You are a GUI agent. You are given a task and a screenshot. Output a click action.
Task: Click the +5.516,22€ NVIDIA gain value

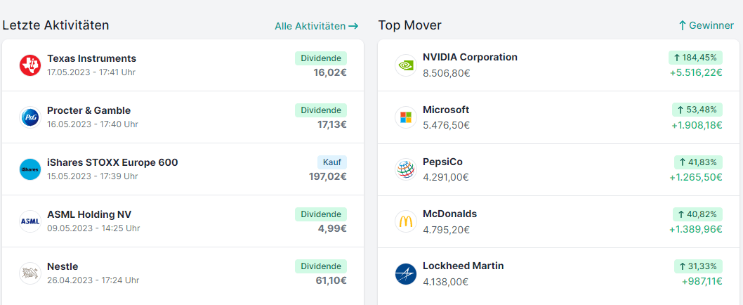point(696,72)
